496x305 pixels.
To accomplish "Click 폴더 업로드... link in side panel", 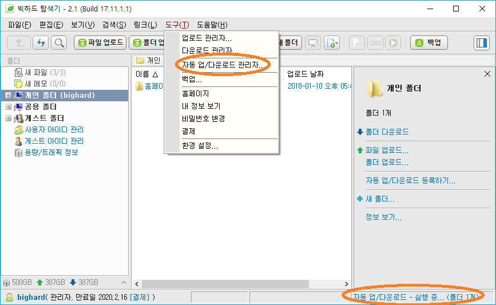I will pos(387,163).
